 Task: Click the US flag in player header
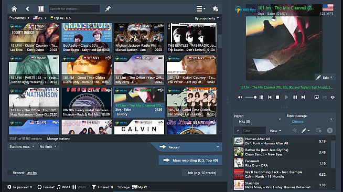pos(328,7)
